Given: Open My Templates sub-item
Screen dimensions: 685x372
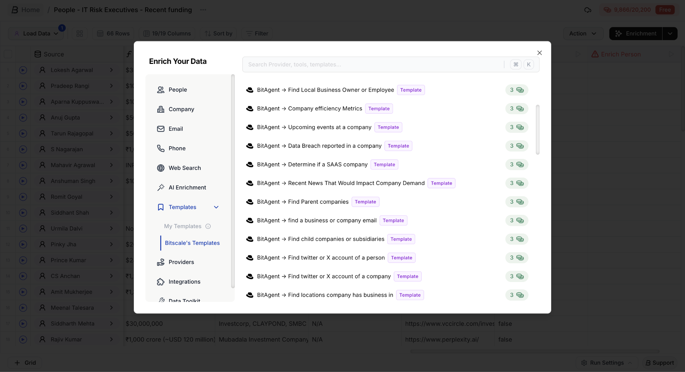Looking at the screenshot, I should pyautogui.click(x=183, y=226).
